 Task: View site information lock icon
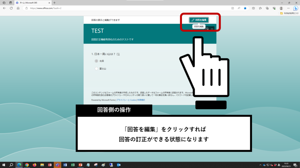click(x=26, y=8)
